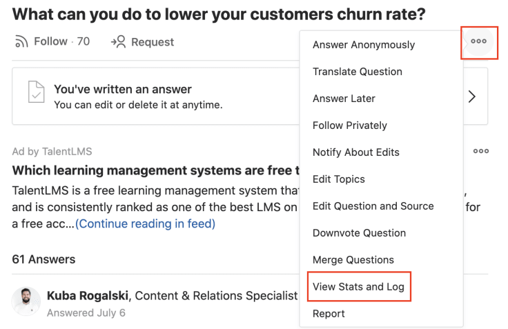Open Kuba Rogalski's profile name link
Viewport: 508px width, 329px height.
pyautogui.click(x=88, y=296)
